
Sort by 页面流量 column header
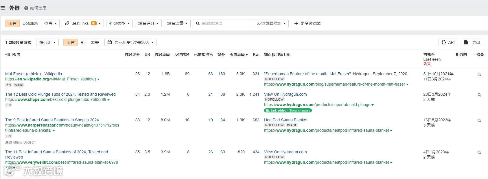(x=239, y=54)
